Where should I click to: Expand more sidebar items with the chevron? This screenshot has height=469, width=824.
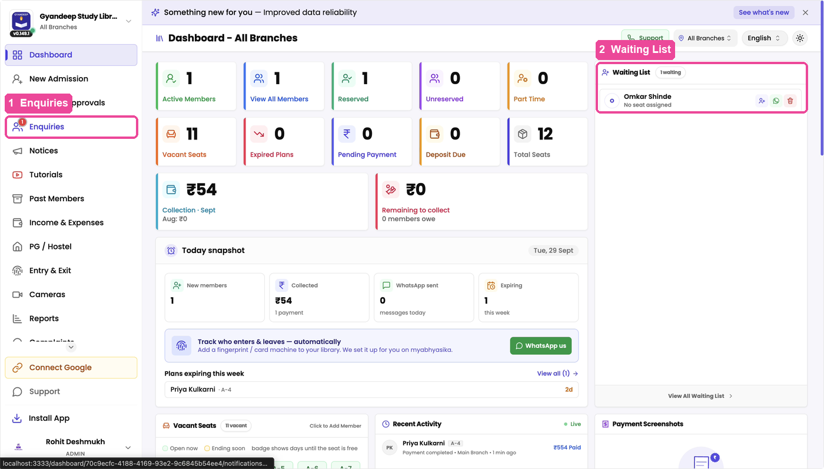[x=71, y=347]
